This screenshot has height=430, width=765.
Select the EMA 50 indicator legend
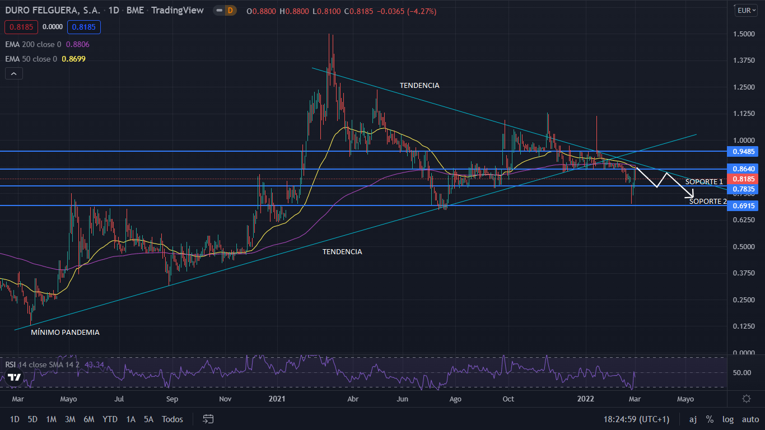[31, 59]
